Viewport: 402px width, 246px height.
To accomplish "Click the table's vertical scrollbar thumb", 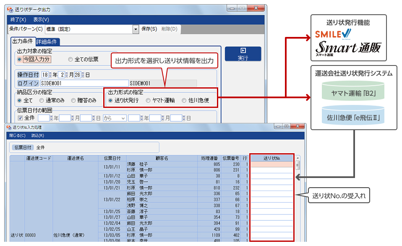I will 298,165.
